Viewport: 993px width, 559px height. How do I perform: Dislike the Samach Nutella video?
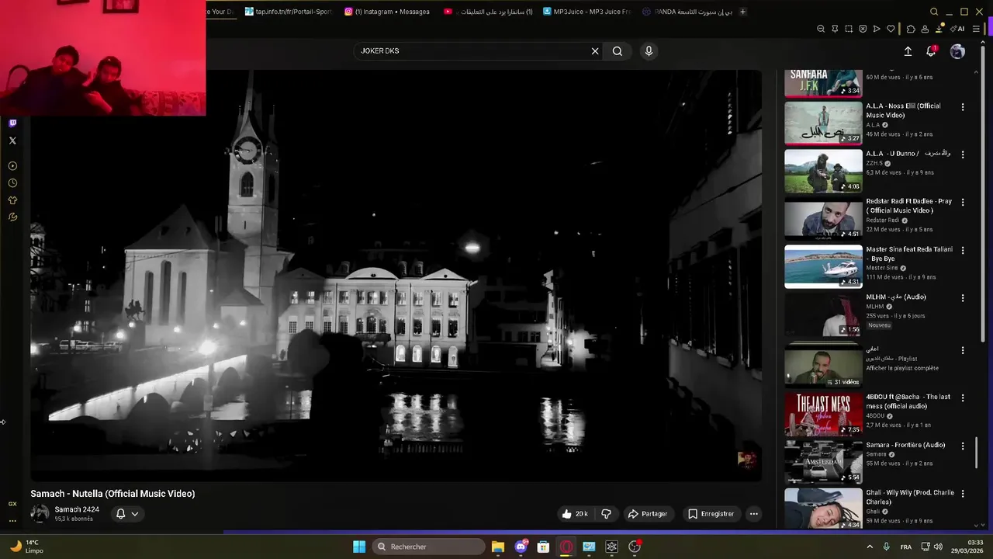pyautogui.click(x=607, y=514)
